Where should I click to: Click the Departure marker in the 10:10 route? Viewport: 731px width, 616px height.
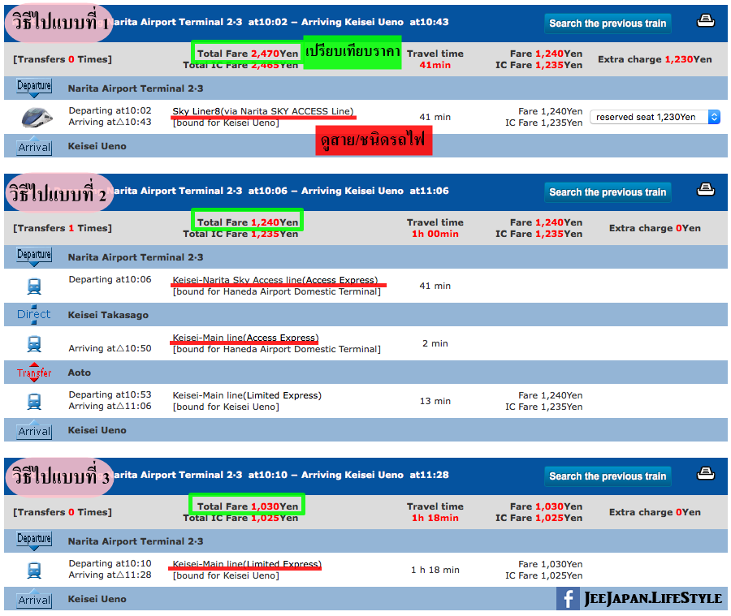tap(34, 541)
